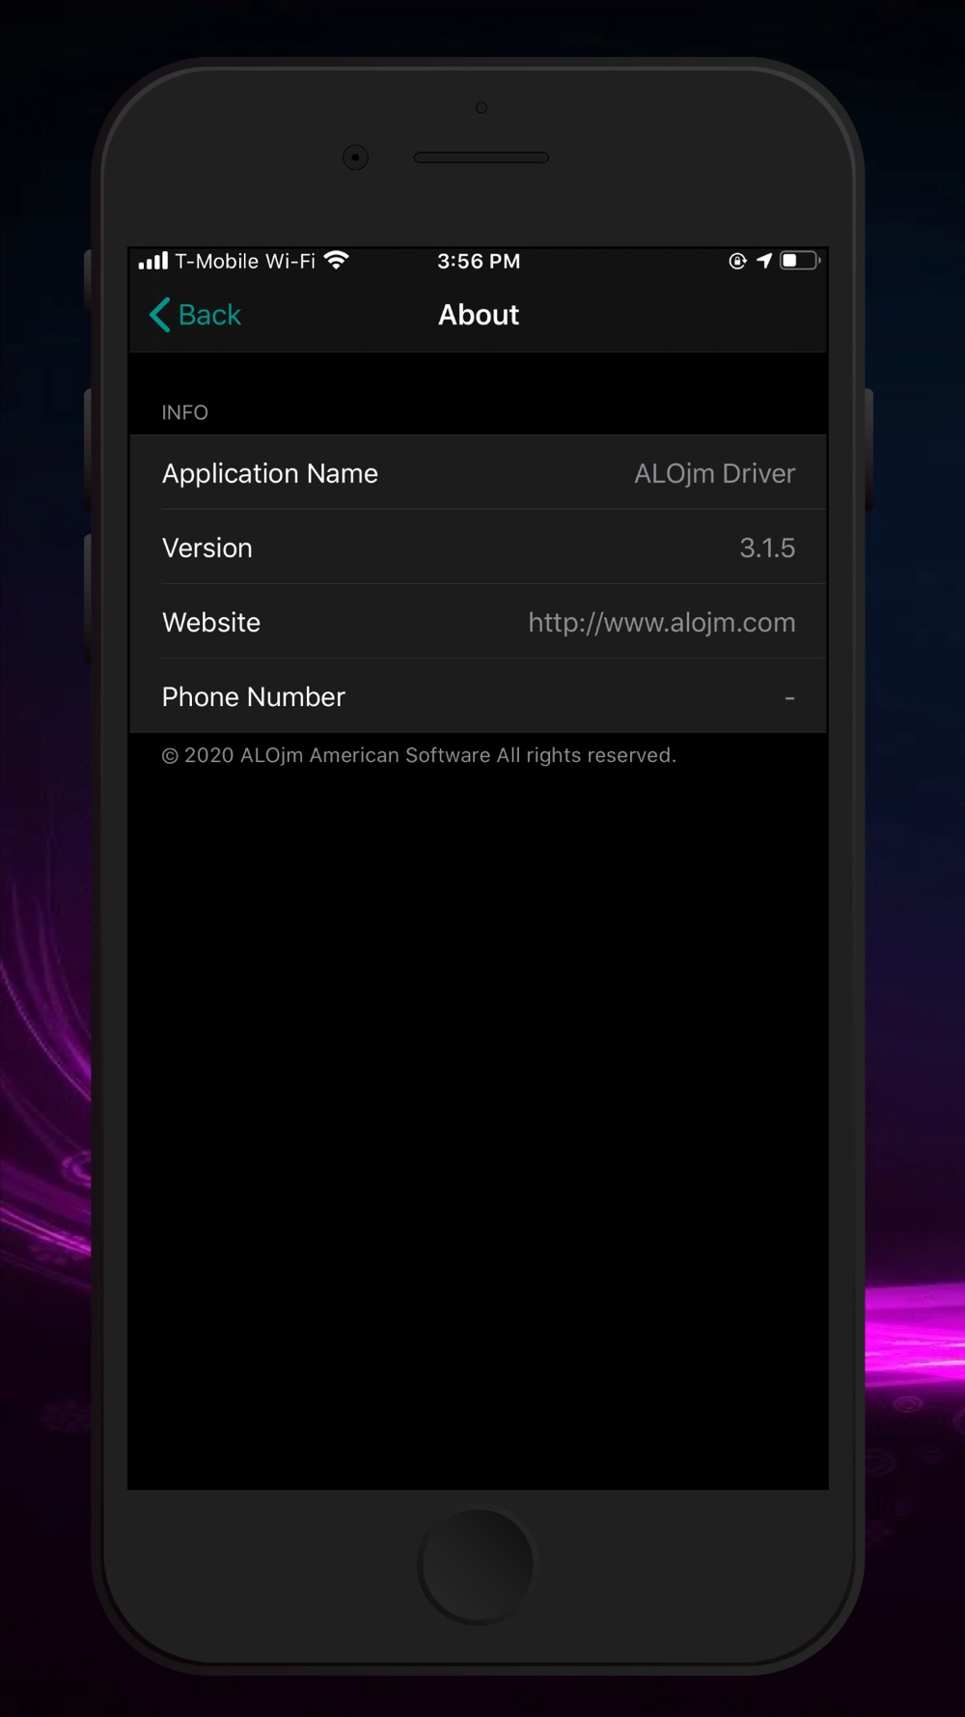Viewport: 965px width, 1717px height.
Task: Tap the 3.1.5 version number
Action: click(767, 548)
